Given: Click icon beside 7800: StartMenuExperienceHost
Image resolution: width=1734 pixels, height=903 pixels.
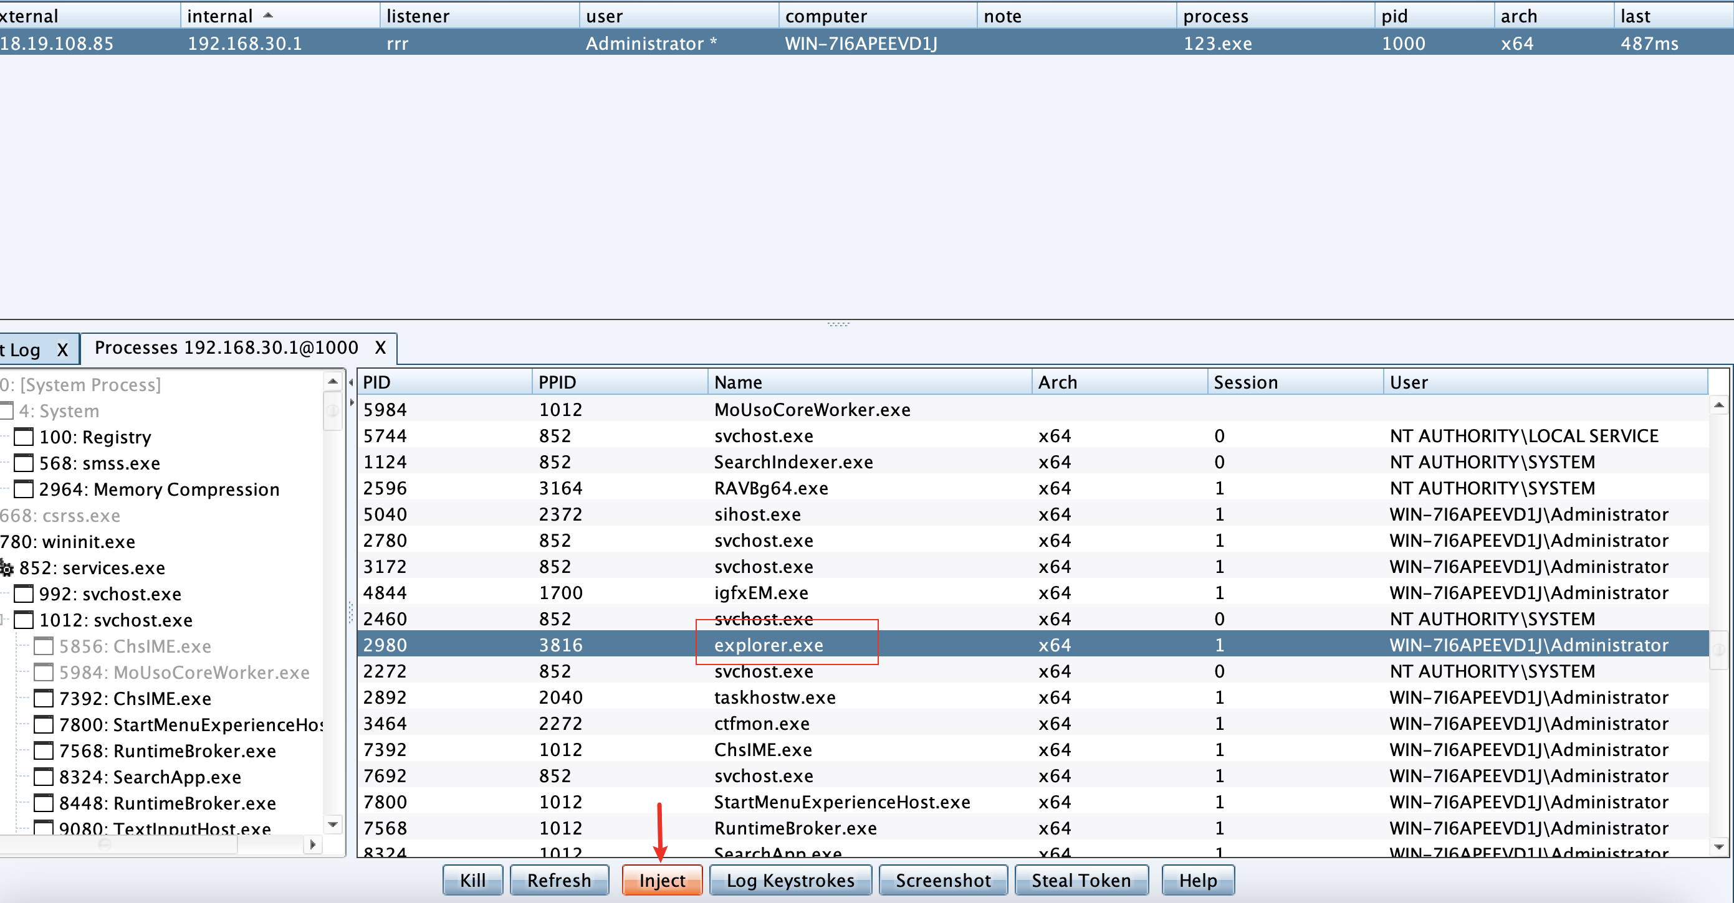Looking at the screenshot, I should pos(44,725).
